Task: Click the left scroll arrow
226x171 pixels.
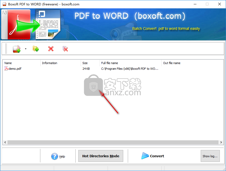Action: click(5, 142)
